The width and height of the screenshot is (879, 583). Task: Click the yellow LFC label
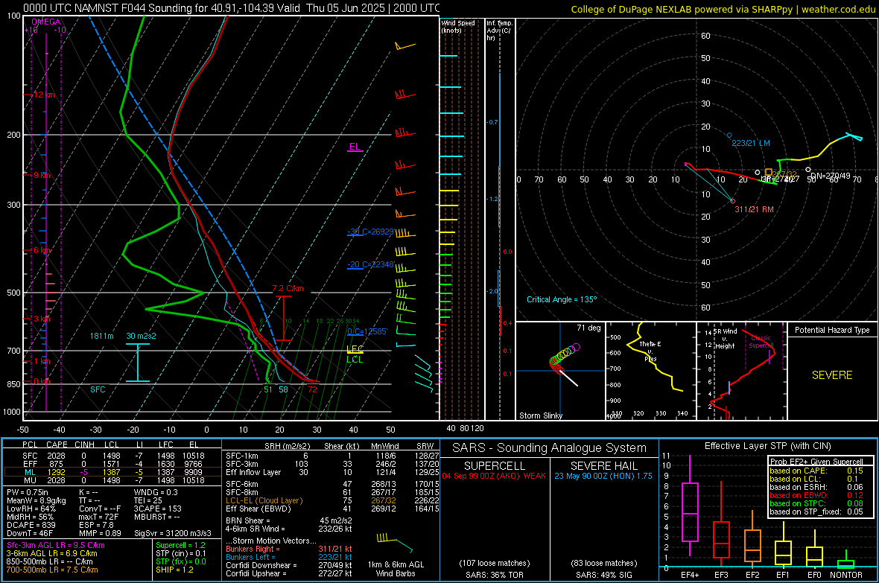pyautogui.click(x=355, y=349)
